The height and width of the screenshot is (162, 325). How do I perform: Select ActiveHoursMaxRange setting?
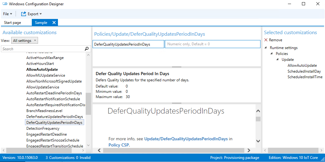click(45, 58)
